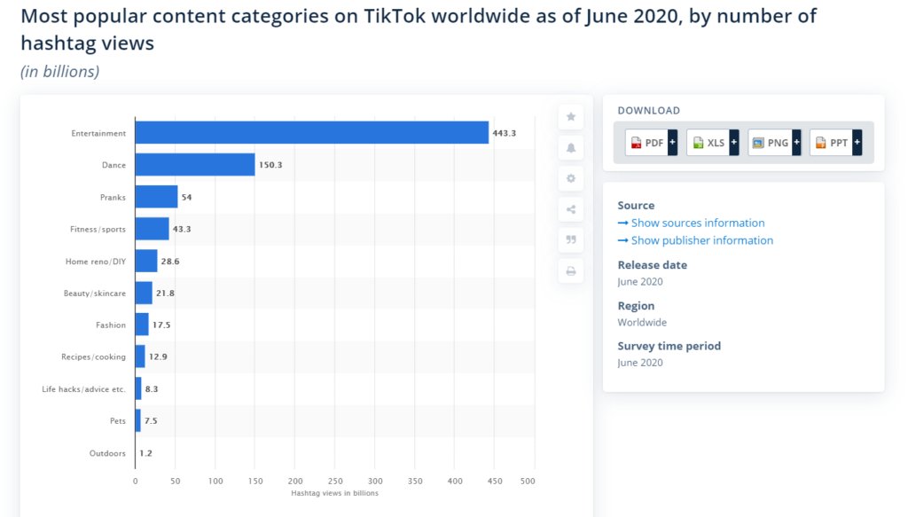
Task: Click the Dance bar in chart
Action: pos(195,165)
